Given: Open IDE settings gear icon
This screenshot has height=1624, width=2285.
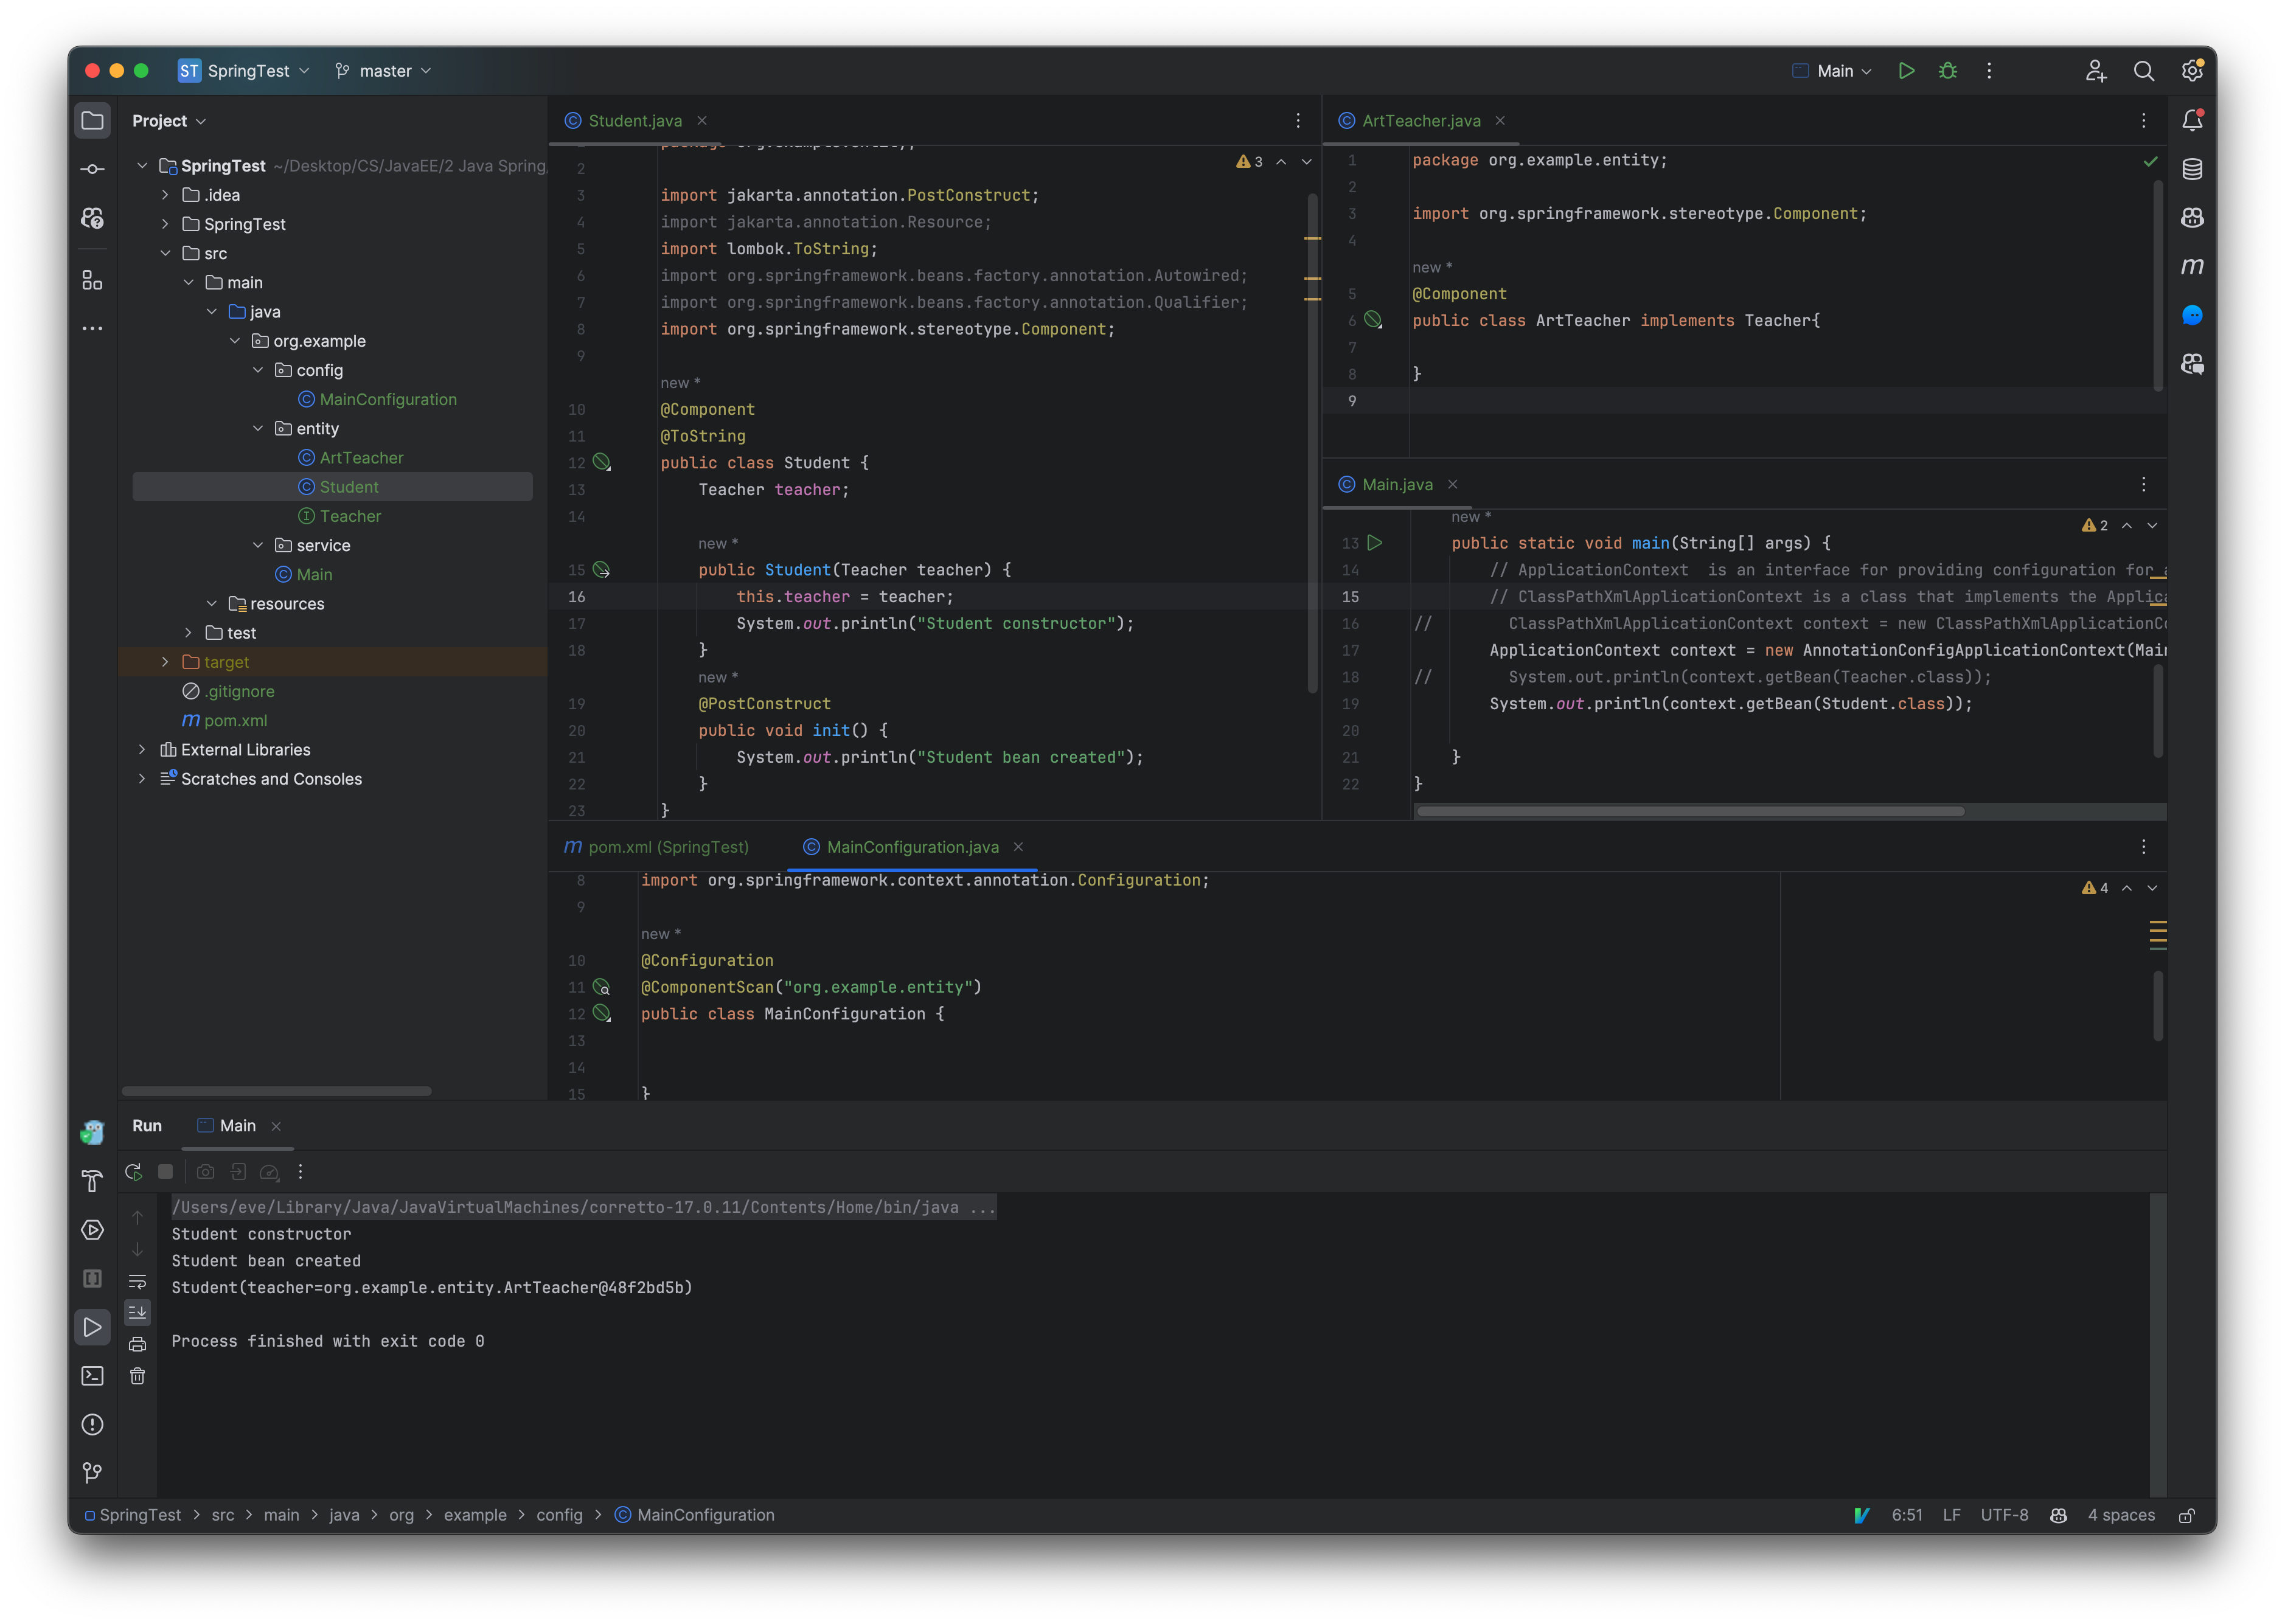Looking at the screenshot, I should pyautogui.click(x=2191, y=71).
